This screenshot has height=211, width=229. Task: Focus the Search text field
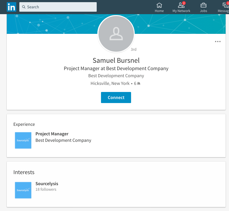(x=60, y=7)
